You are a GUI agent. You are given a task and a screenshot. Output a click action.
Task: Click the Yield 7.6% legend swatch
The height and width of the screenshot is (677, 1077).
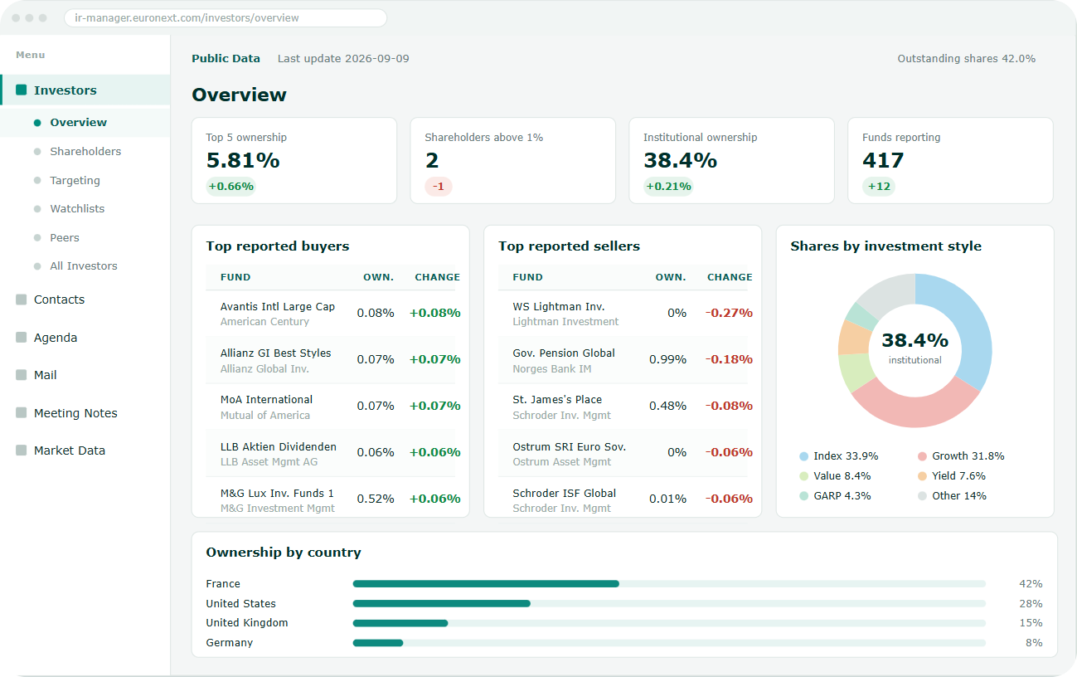[922, 476]
